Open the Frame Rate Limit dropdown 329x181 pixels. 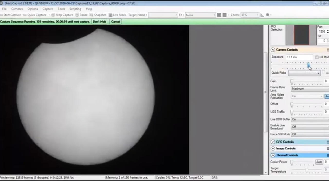[310, 89]
